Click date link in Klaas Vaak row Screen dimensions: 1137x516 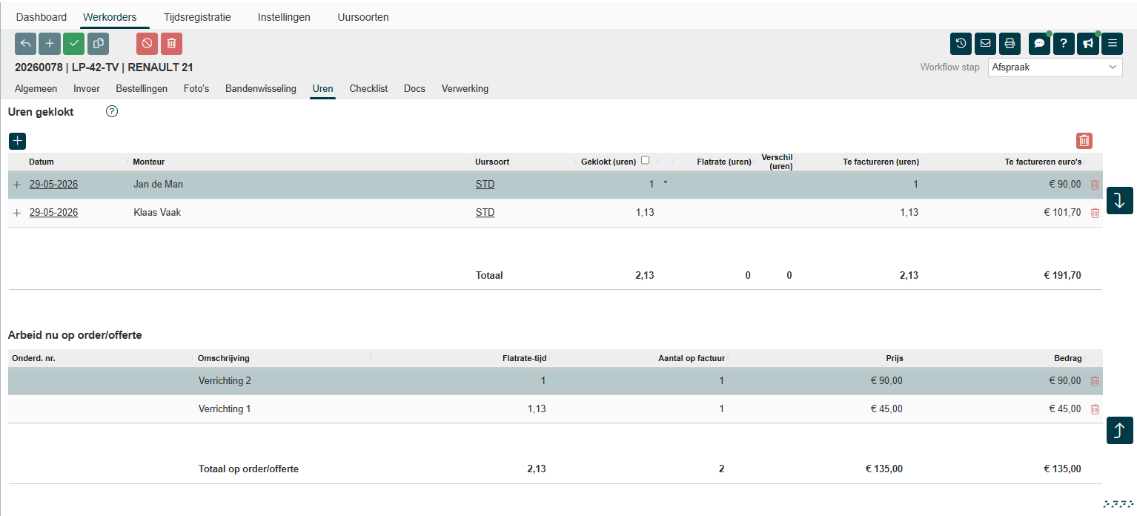[x=53, y=213]
